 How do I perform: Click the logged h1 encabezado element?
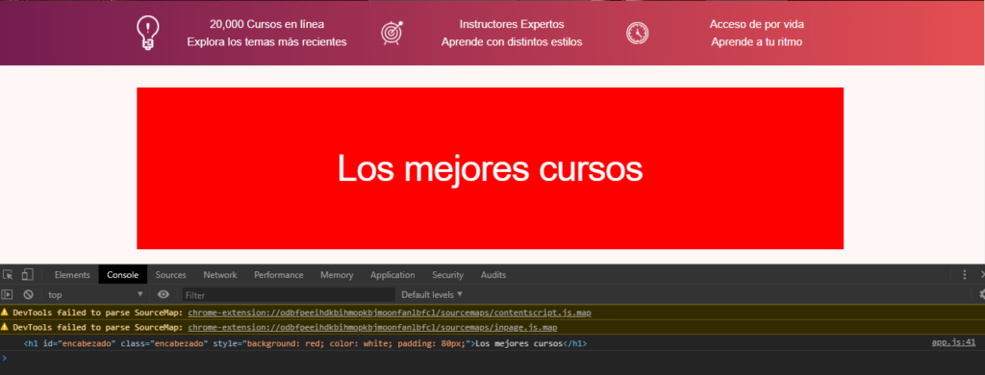[x=305, y=343]
